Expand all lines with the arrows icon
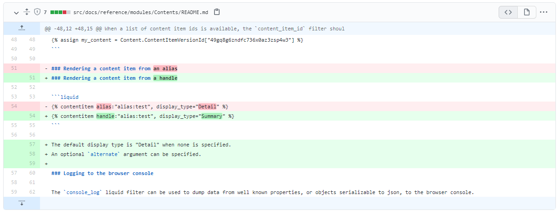Image resolution: width=560 pixels, height=214 pixels. point(26,12)
